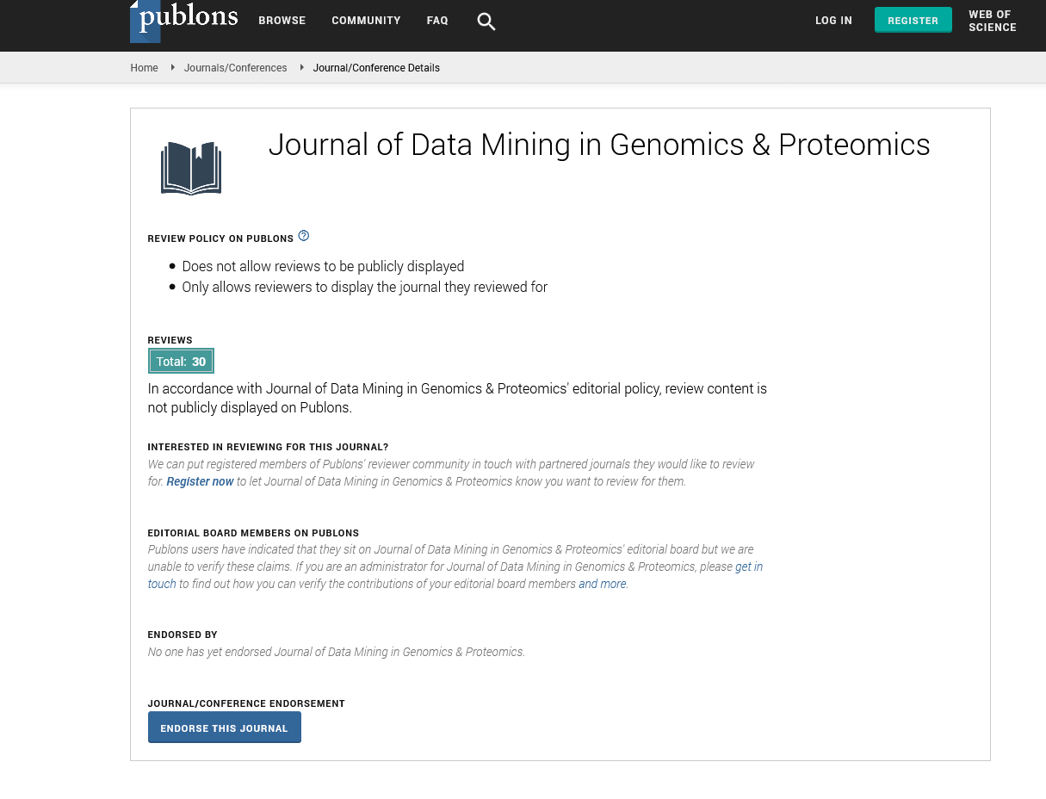1046x799 pixels.
Task: Click the Log In link
Action: pos(833,21)
